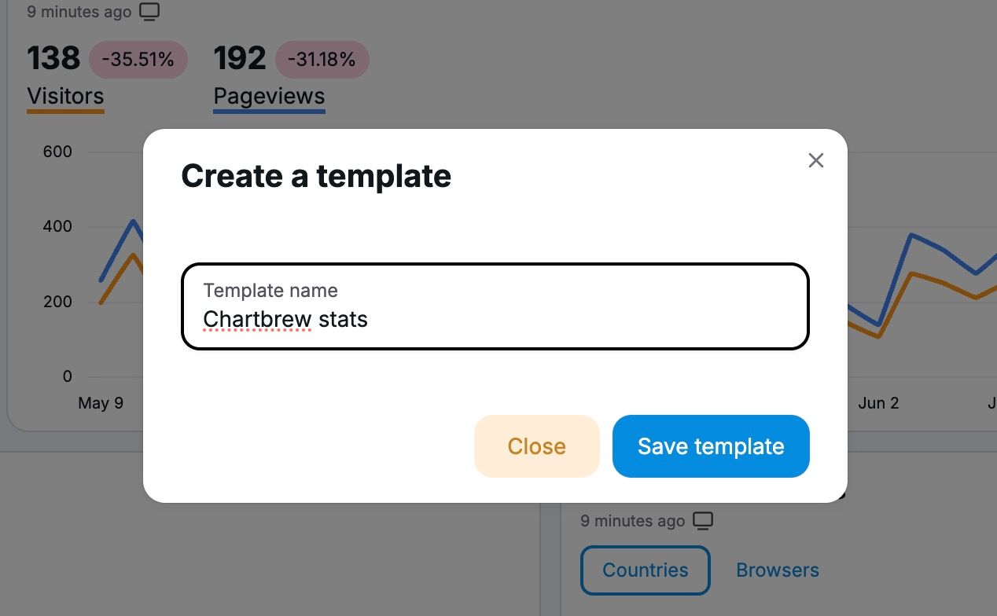Open the chart date range starting May 9

click(101, 402)
